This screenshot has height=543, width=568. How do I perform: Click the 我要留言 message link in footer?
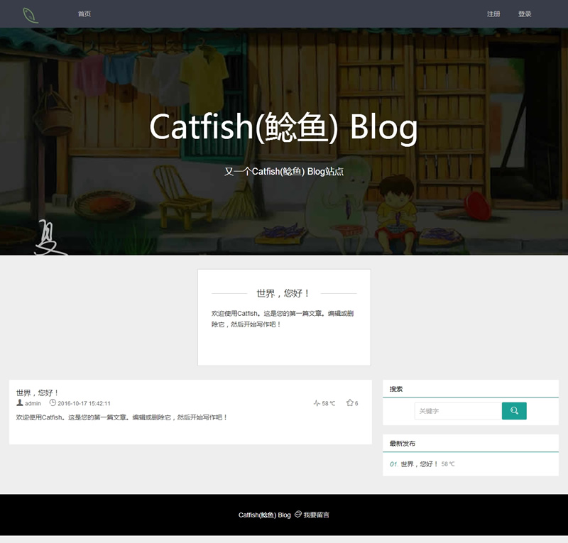316,515
